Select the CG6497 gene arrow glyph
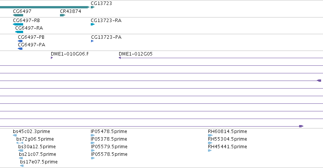The width and height of the screenshot is (323, 168). [x=18, y=15]
